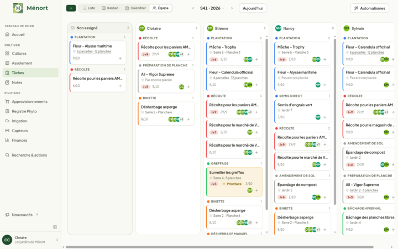
Task: Switch to the Liste view tab
Action: (89, 8)
